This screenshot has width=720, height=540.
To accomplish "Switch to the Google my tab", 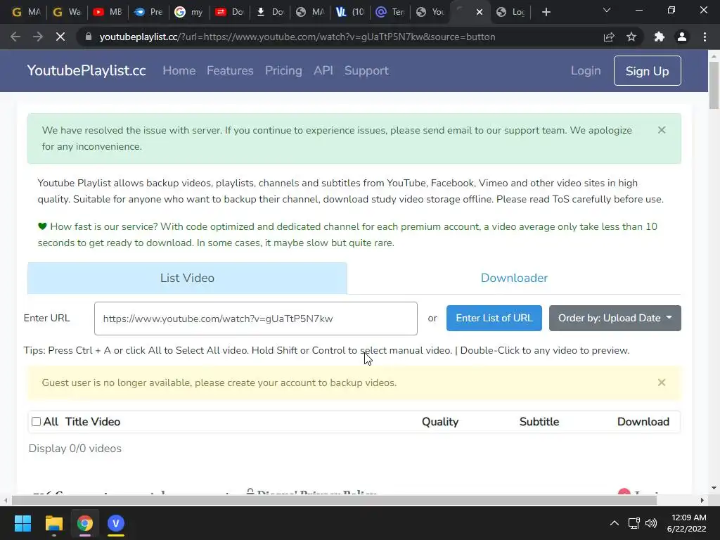I will (188, 12).
